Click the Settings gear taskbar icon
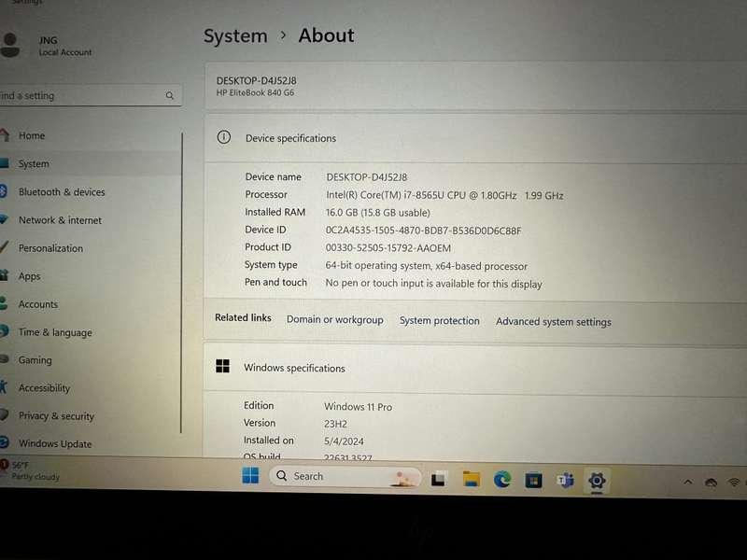747x560 pixels. tap(597, 481)
